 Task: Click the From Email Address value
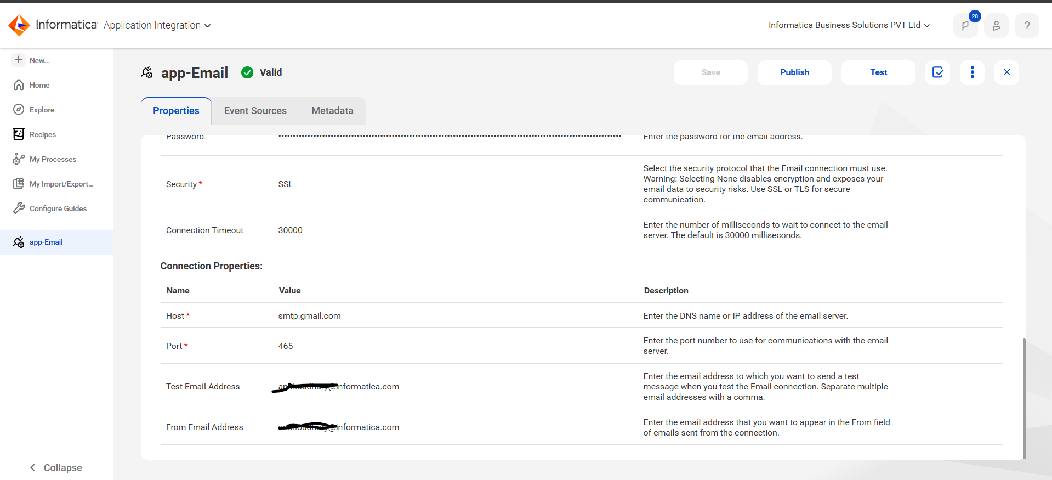(338, 427)
